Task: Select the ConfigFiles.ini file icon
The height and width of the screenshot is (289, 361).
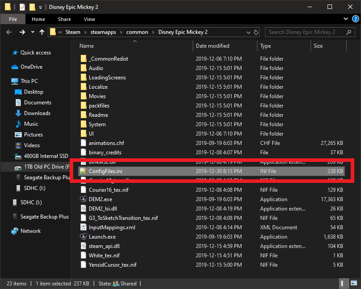Action: 83,171
